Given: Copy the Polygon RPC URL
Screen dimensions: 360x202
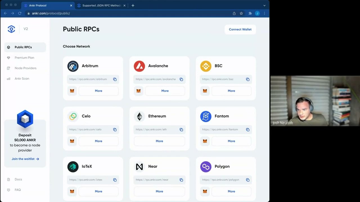Looking at the screenshot, I should pyautogui.click(x=247, y=180).
